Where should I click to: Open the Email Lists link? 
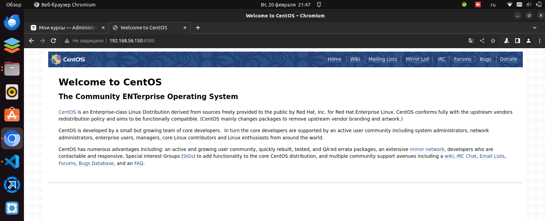pos(492,156)
